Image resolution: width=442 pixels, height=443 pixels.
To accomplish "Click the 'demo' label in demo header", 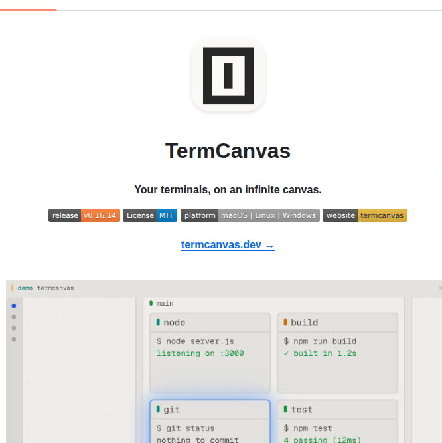I will click(x=25, y=288).
